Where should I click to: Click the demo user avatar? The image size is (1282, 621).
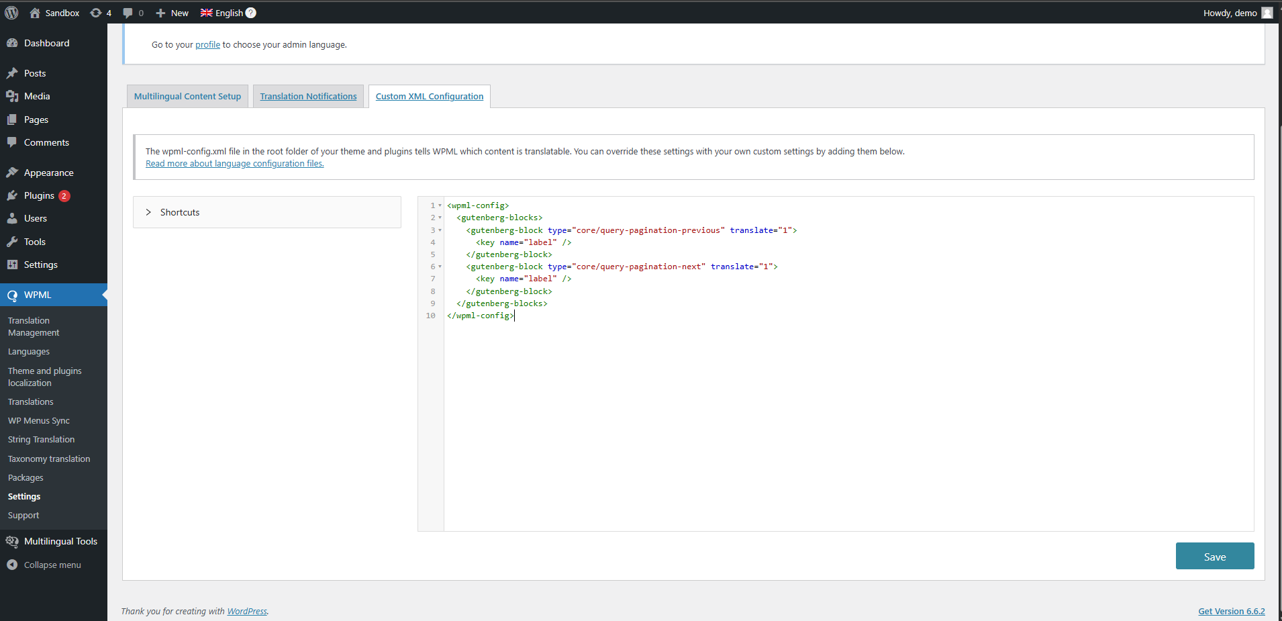pos(1267,13)
